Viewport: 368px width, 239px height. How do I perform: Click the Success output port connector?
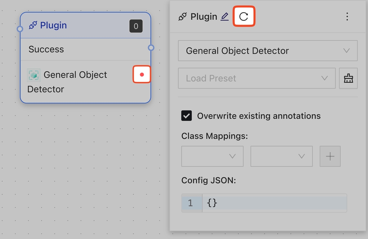[151, 48]
